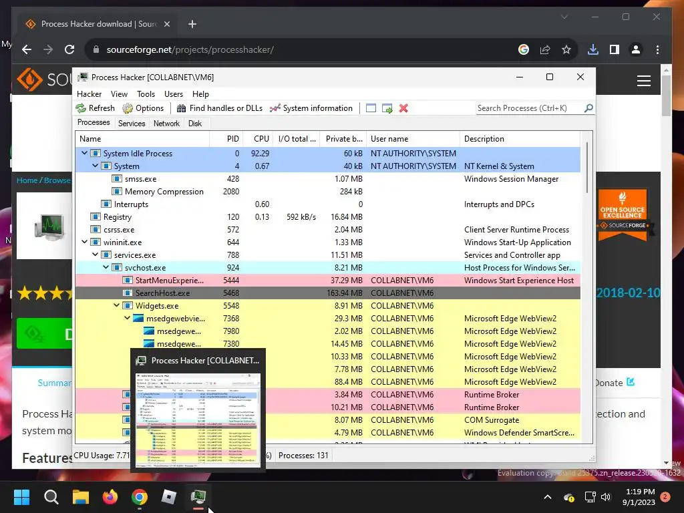
Task: Select the Memory Compression process row
Action: click(327, 192)
